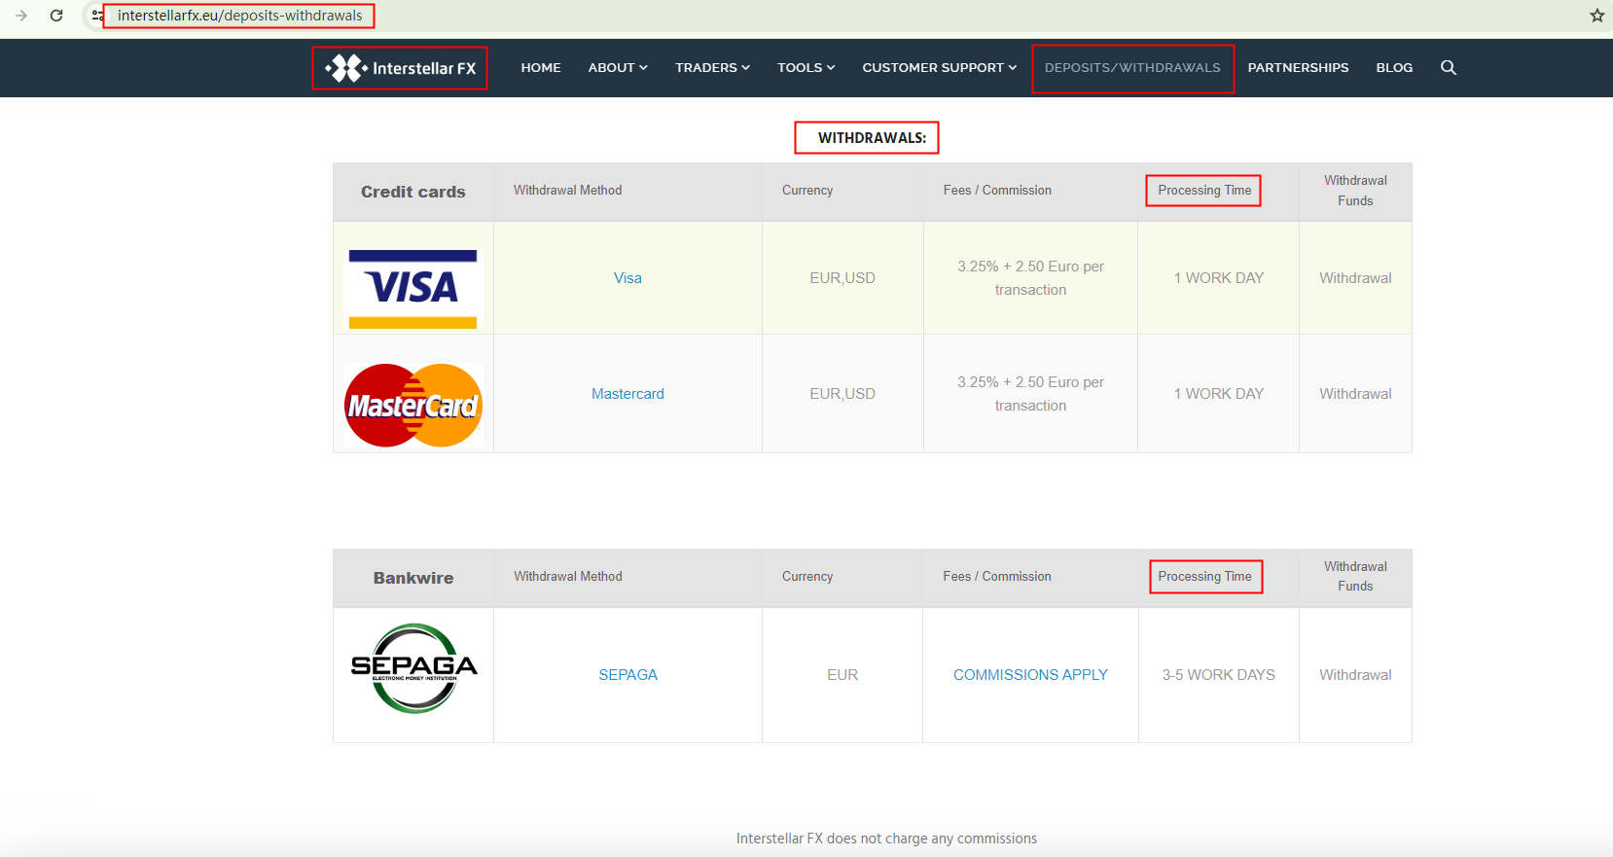Click the VISA card logo
The height and width of the screenshot is (857, 1613).
click(x=413, y=289)
